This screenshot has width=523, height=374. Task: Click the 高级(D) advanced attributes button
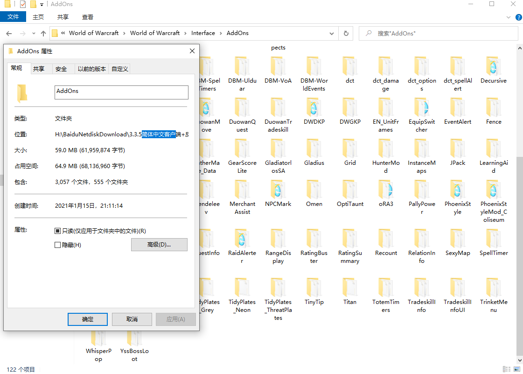pyautogui.click(x=159, y=244)
